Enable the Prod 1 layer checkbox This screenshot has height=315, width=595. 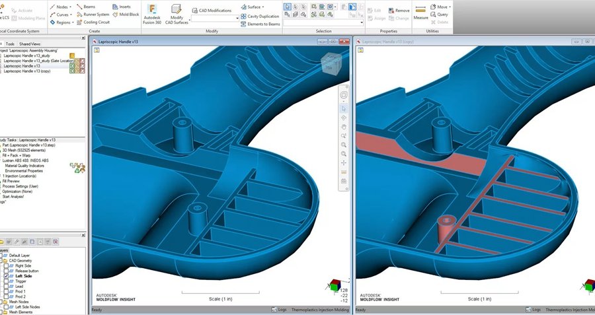(6, 291)
